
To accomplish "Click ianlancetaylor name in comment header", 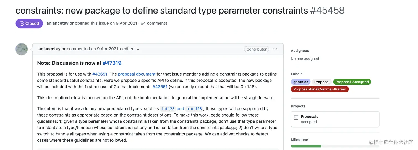I will pos(51,49).
